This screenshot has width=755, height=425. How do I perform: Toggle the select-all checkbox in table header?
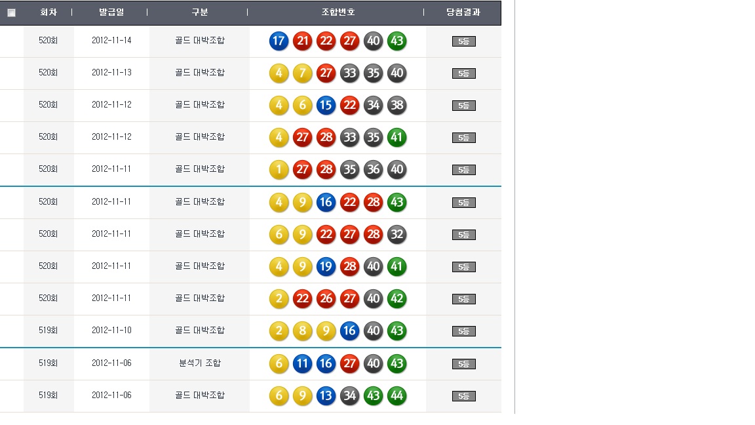tap(11, 12)
